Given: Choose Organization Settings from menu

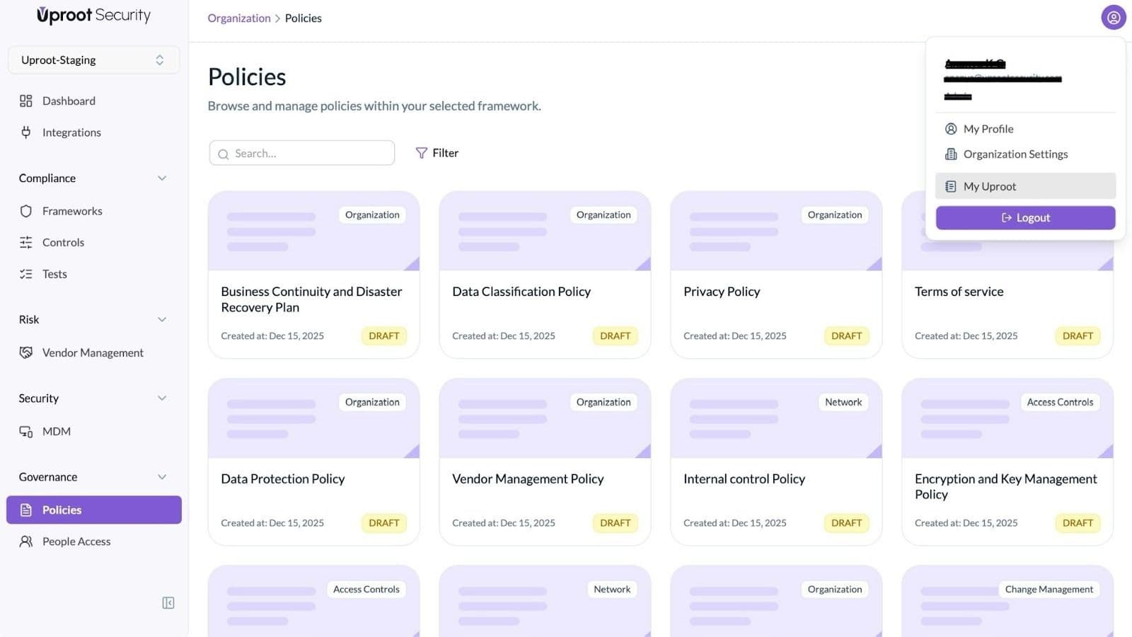Looking at the screenshot, I should [1015, 154].
